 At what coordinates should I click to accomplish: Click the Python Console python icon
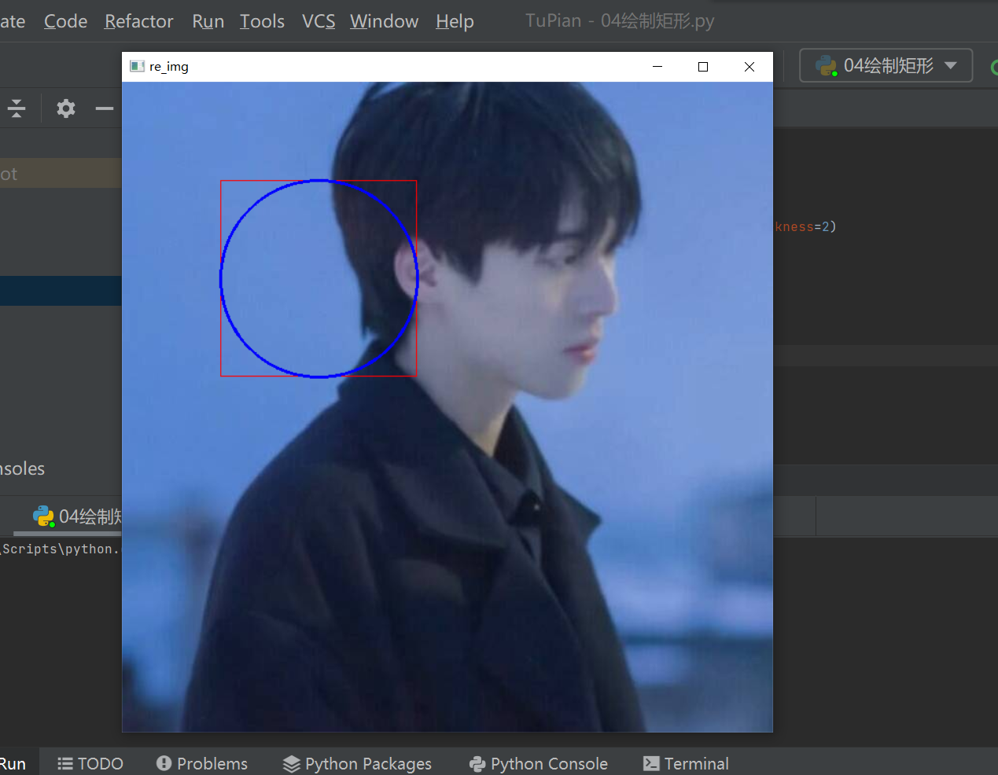tap(477, 763)
